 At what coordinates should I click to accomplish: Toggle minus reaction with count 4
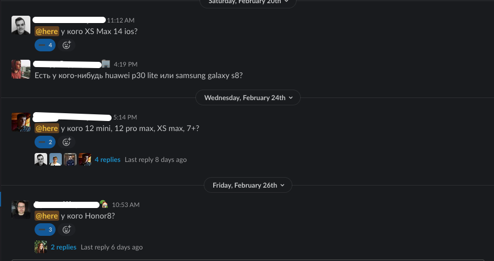click(x=45, y=45)
